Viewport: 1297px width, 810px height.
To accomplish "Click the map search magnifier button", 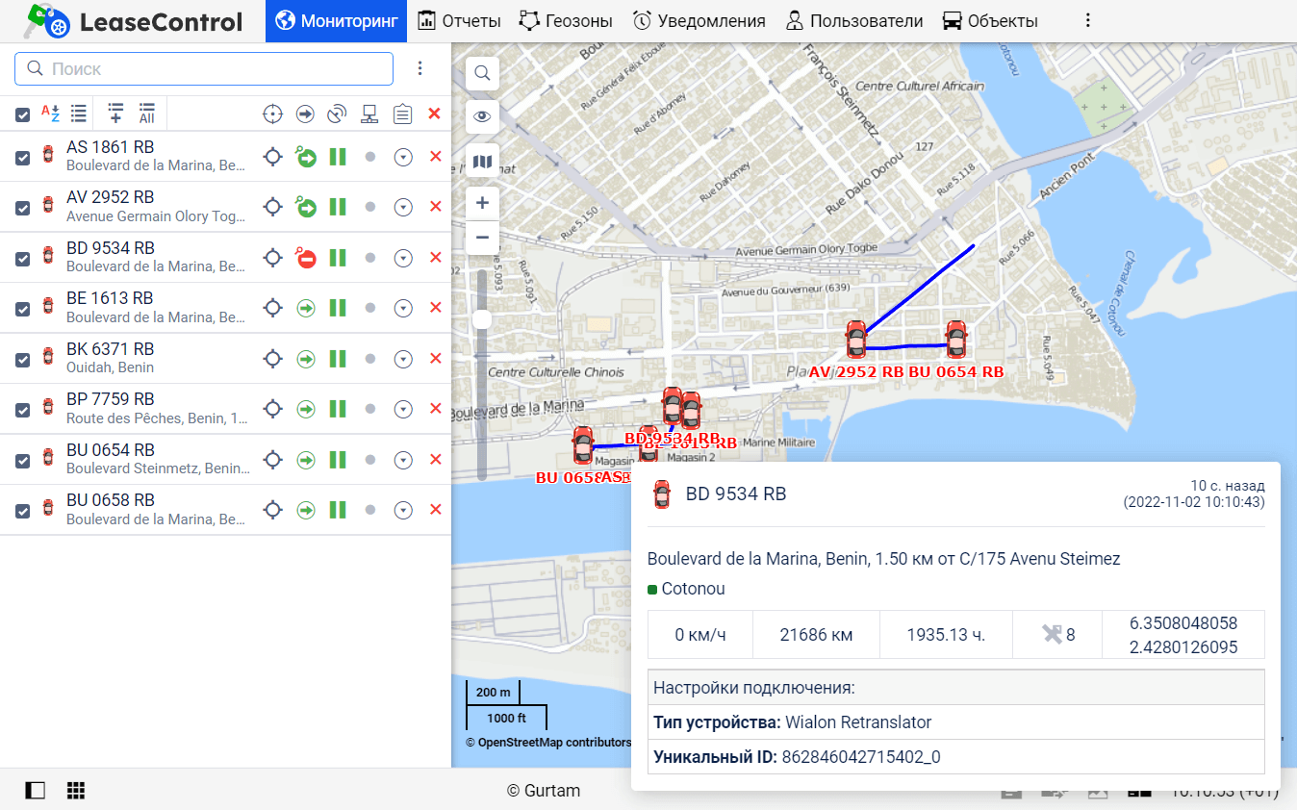I will (x=482, y=72).
